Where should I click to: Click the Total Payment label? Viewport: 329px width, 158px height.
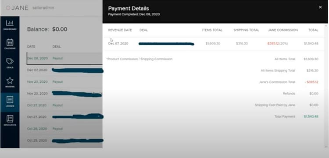(285, 116)
